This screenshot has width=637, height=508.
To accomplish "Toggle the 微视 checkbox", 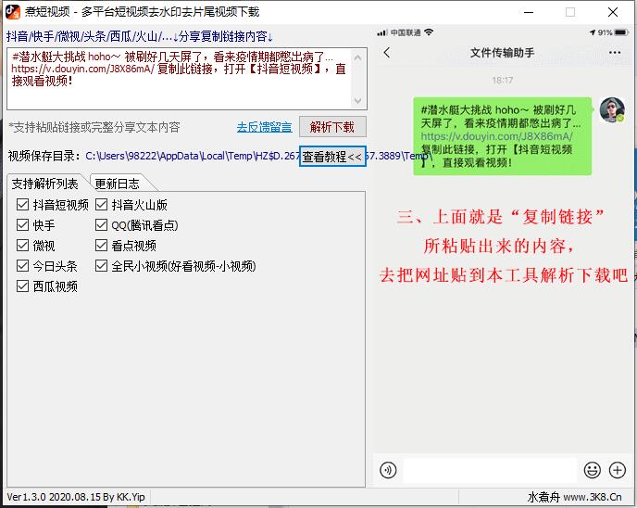I will click(x=22, y=246).
